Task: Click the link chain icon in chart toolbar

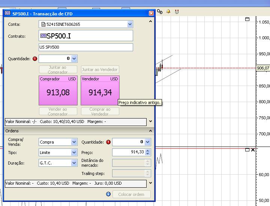Action: coord(160,12)
